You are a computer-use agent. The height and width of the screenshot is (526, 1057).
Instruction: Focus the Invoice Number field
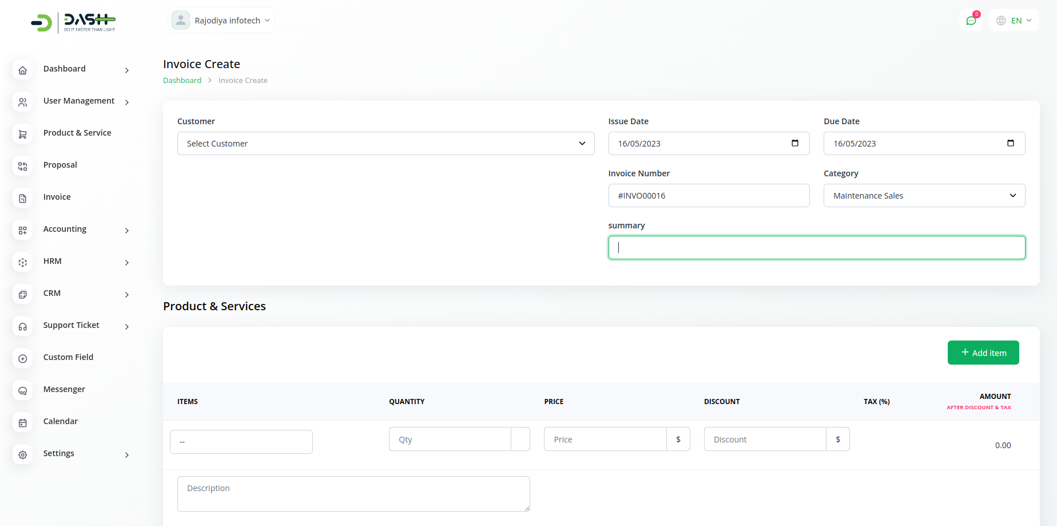pos(708,196)
